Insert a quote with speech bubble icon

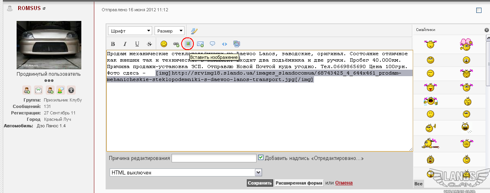coord(212,44)
